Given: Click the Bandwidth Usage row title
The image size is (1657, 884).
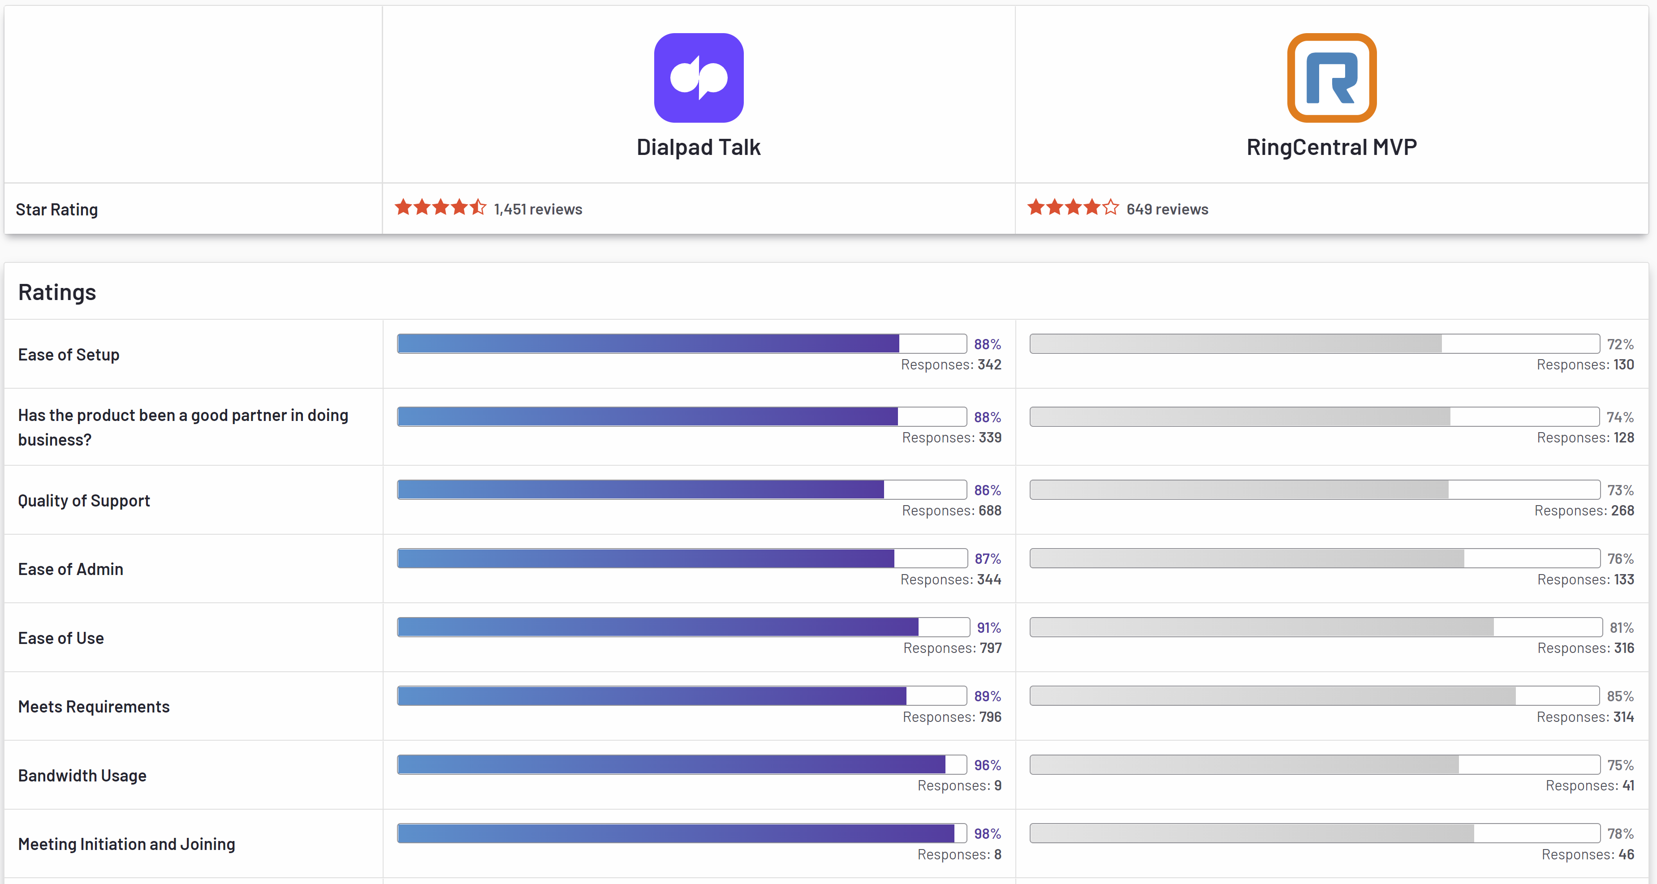Looking at the screenshot, I should 82,775.
